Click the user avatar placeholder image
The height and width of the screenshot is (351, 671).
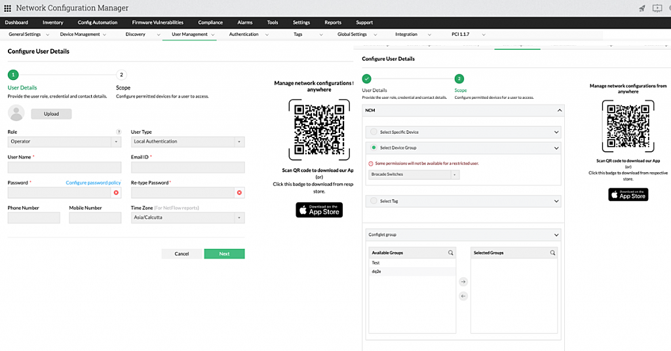pyautogui.click(x=17, y=113)
